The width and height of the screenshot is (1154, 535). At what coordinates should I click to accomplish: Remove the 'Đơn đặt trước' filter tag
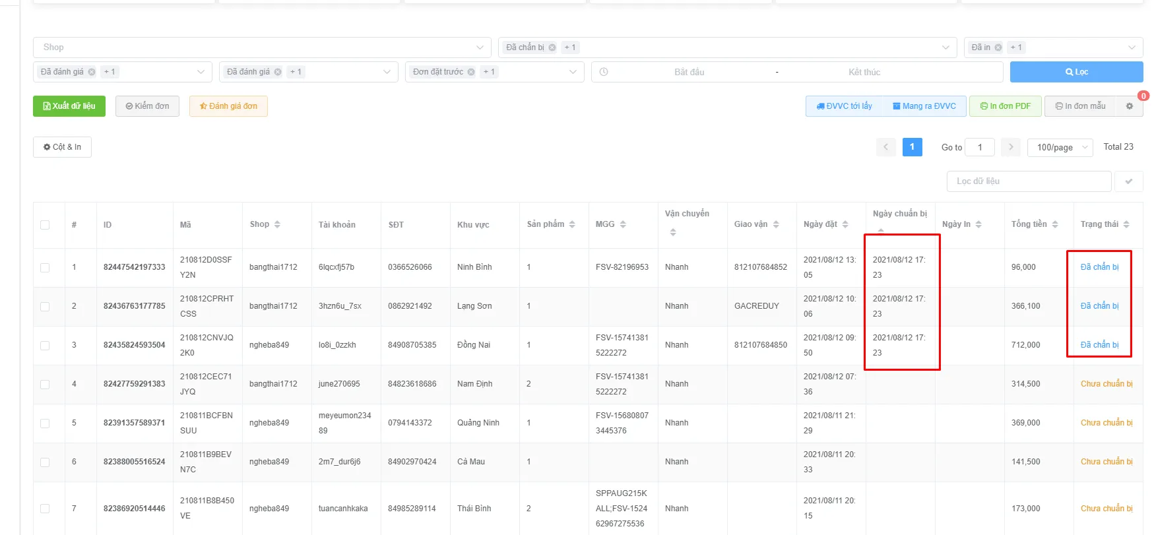click(471, 72)
